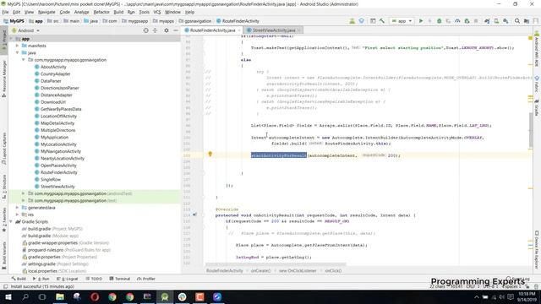Click Sync Project with Gradle Files icon
The height and width of the screenshot is (304, 541).
(x=487, y=21)
